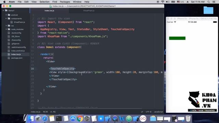This screenshot has width=219, height=123.
Task: Open the Atom application menu
Action: tap(12, 2)
